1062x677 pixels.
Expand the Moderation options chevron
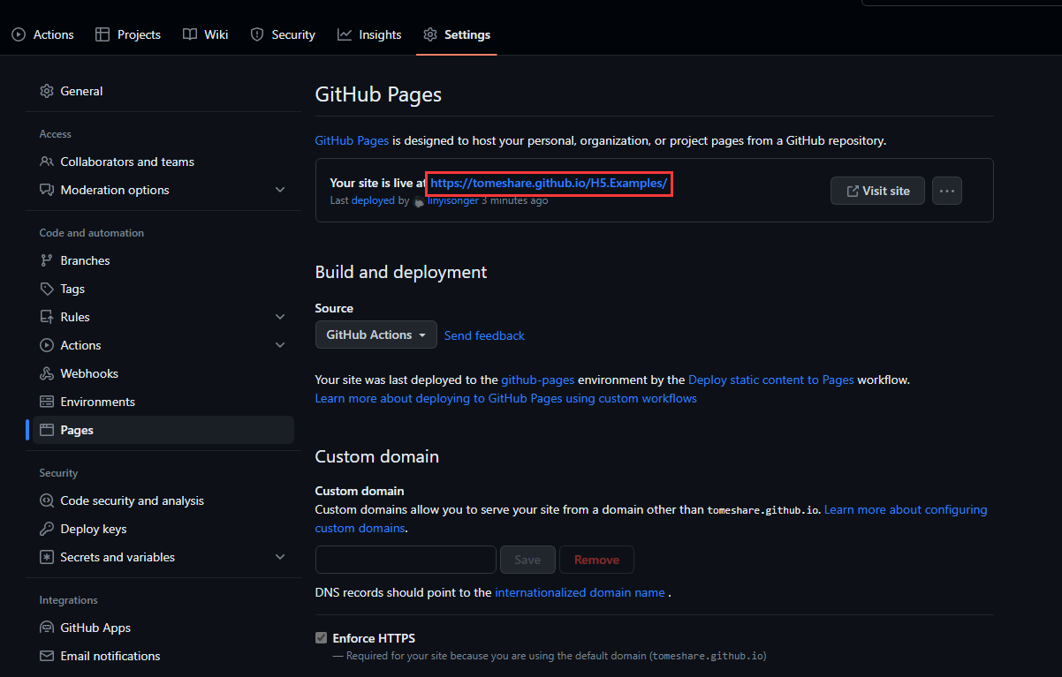(x=280, y=190)
